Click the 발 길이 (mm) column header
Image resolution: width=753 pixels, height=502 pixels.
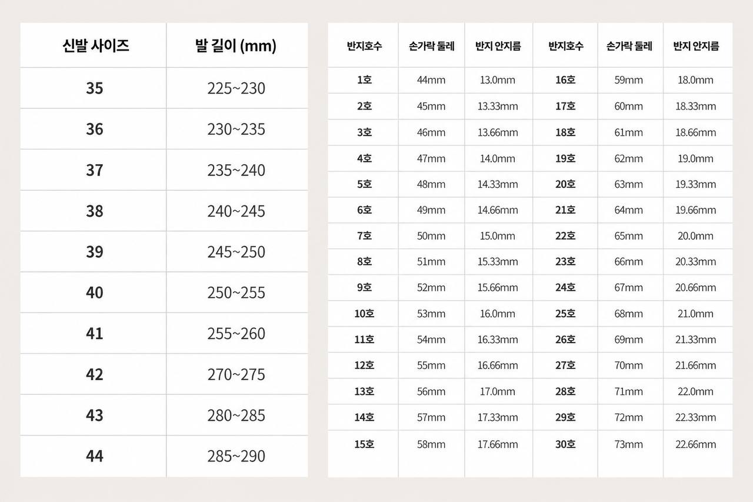coord(236,46)
